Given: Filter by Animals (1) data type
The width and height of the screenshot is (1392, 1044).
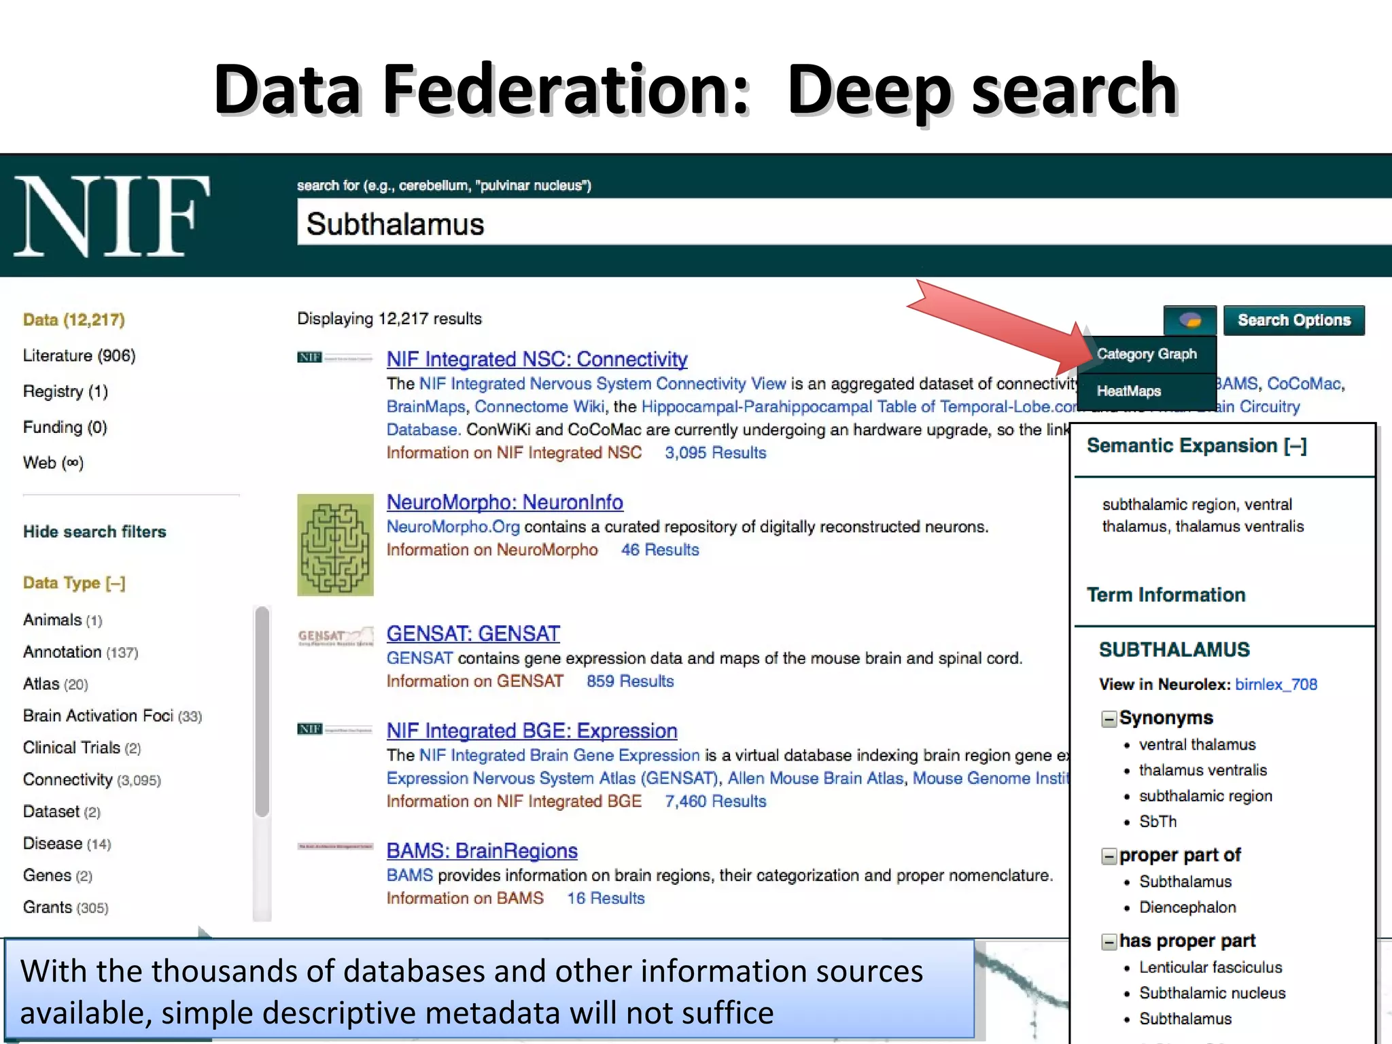Looking at the screenshot, I should (x=63, y=620).
